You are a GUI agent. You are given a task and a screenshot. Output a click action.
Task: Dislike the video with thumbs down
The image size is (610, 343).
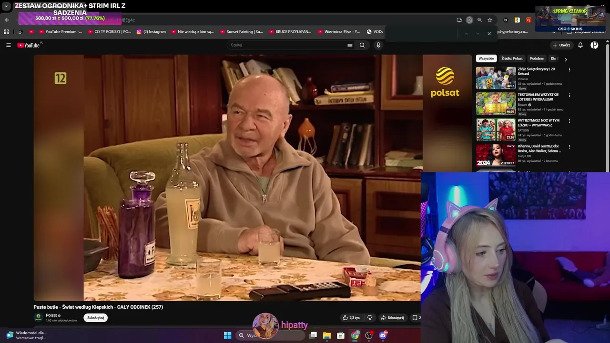370,318
